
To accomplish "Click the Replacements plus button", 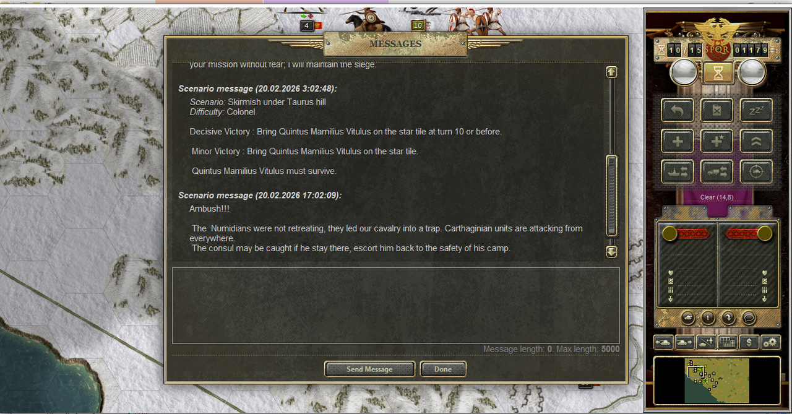I will point(678,141).
